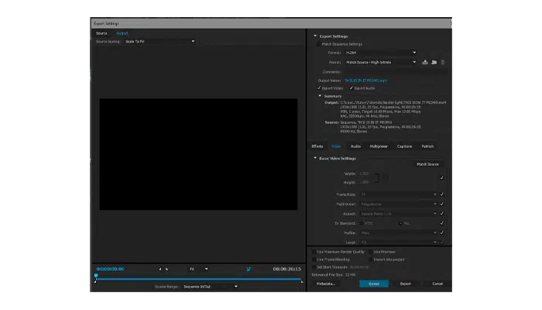
Task: Collapse the Export Settings section
Action: pyautogui.click(x=315, y=36)
